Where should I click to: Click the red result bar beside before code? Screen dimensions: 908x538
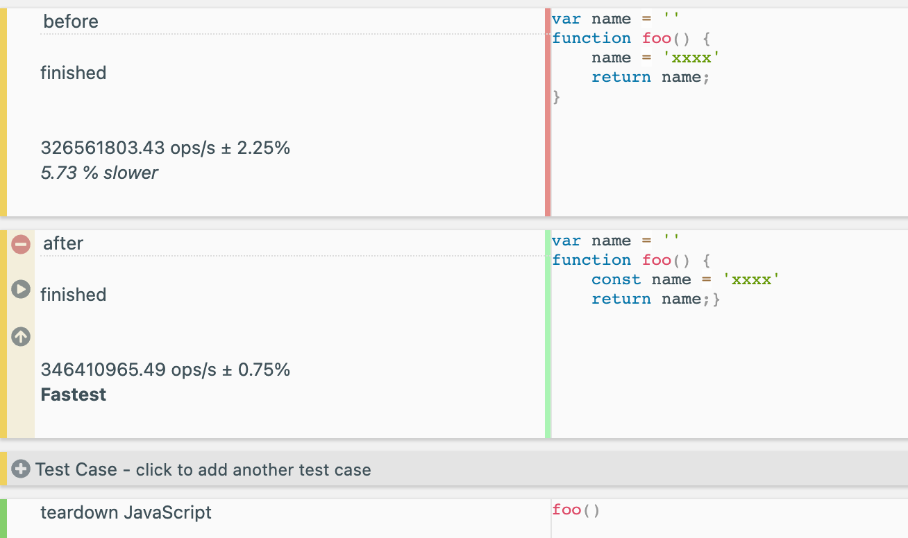(x=548, y=112)
